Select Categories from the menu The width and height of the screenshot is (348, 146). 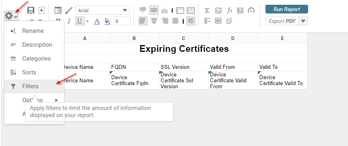(x=34, y=59)
